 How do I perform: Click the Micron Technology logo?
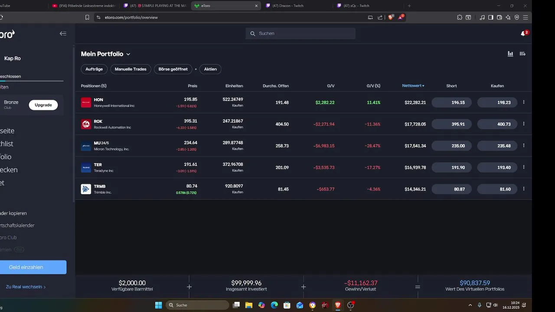pyautogui.click(x=86, y=146)
